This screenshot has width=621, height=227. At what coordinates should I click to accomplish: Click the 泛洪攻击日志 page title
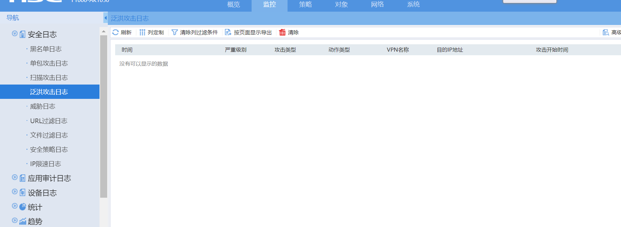coord(130,18)
